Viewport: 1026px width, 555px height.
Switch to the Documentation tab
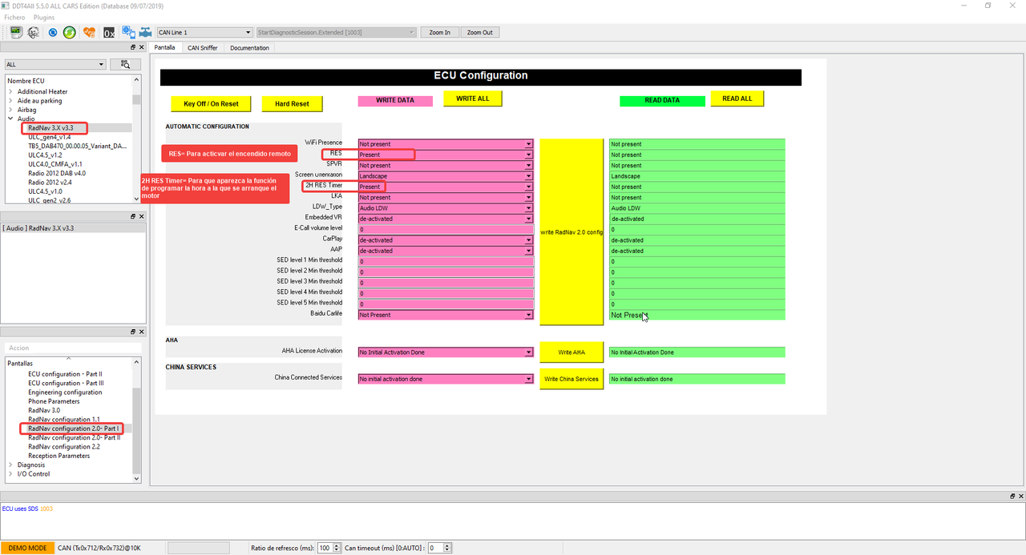249,47
